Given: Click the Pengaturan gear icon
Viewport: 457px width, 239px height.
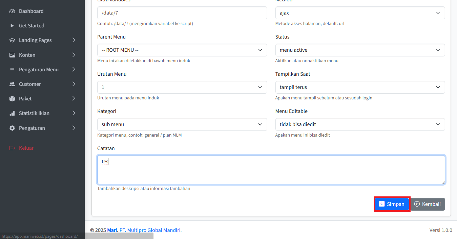Looking at the screenshot, I should (x=12, y=128).
